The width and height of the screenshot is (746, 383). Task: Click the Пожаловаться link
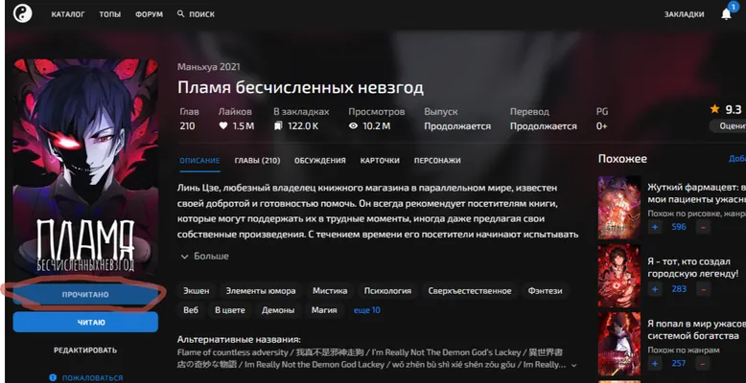pyautogui.click(x=92, y=378)
